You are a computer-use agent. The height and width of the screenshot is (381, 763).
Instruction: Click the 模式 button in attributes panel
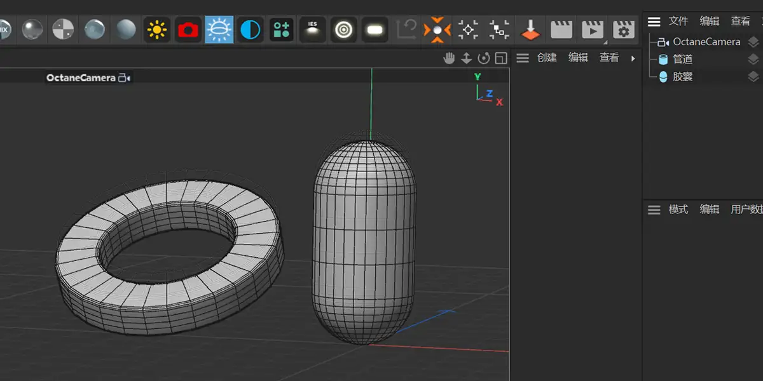pyautogui.click(x=678, y=210)
